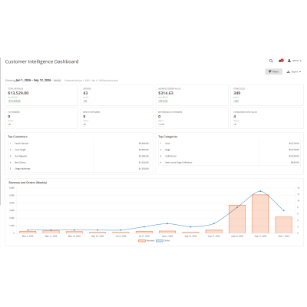Select the Items Sold value 349
Image resolution: width=307 pixels, height=307 pixels.
point(236,93)
